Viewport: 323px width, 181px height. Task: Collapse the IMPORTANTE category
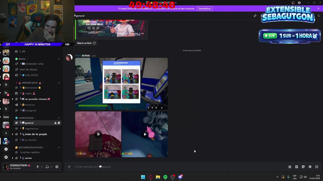(30, 83)
